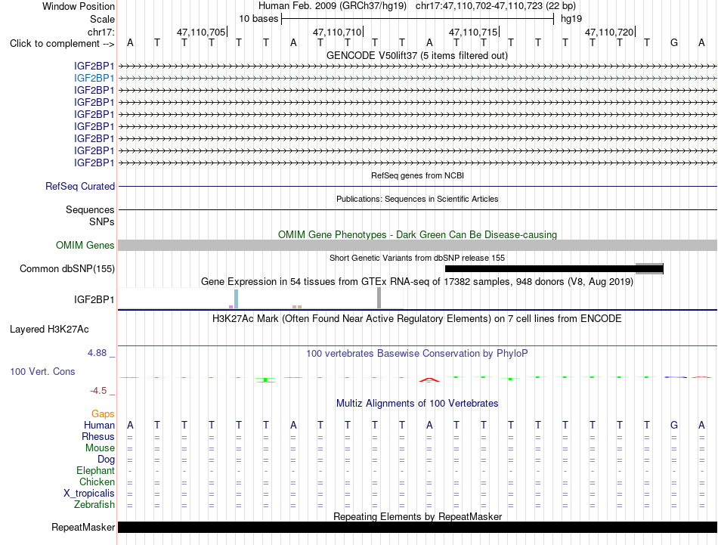Viewport: 718px width, 545px height.
Task: Click the light-blue highlighted IGF2BP1 transcript label
Action: [94, 79]
